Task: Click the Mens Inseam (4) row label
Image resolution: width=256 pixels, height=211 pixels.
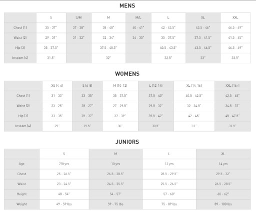Action: pos(20,58)
